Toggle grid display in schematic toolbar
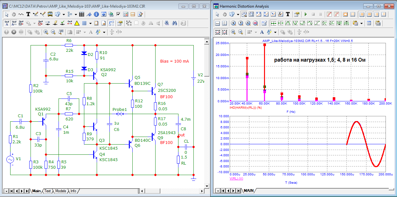 point(85,23)
